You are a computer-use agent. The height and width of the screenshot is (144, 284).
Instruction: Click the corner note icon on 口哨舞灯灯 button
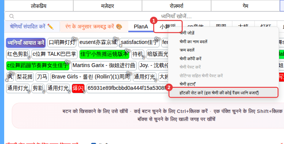[74, 39]
